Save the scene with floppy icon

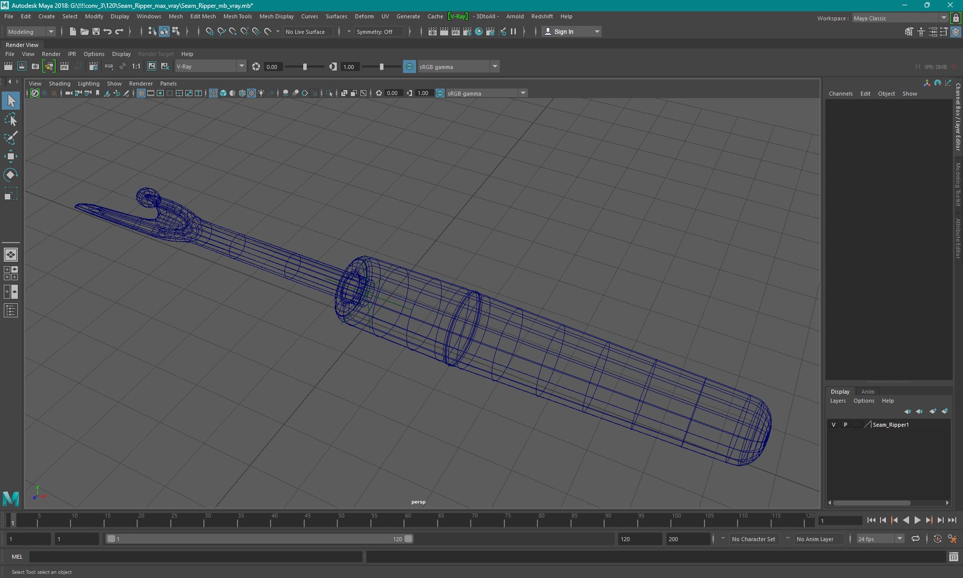point(96,32)
